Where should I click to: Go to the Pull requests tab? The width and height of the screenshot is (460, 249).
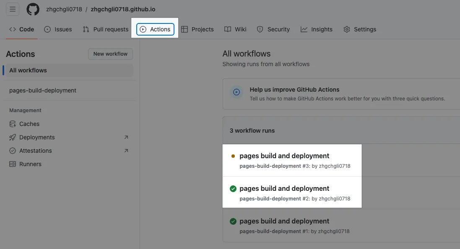[106, 29]
